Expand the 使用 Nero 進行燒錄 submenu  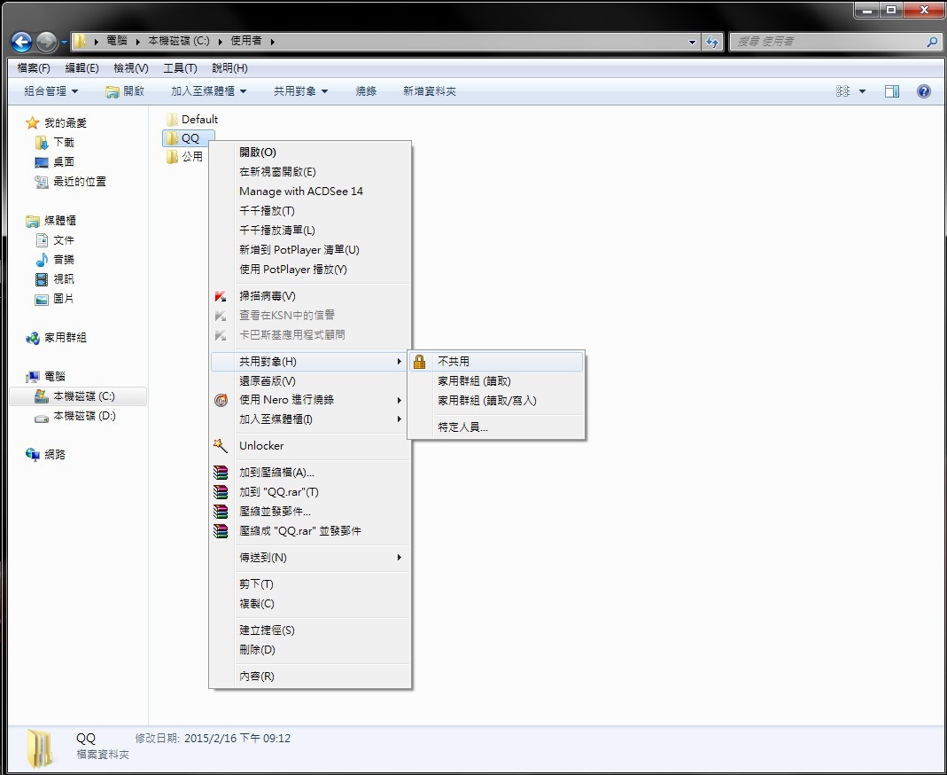pyautogui.click(x=310, y=400)
